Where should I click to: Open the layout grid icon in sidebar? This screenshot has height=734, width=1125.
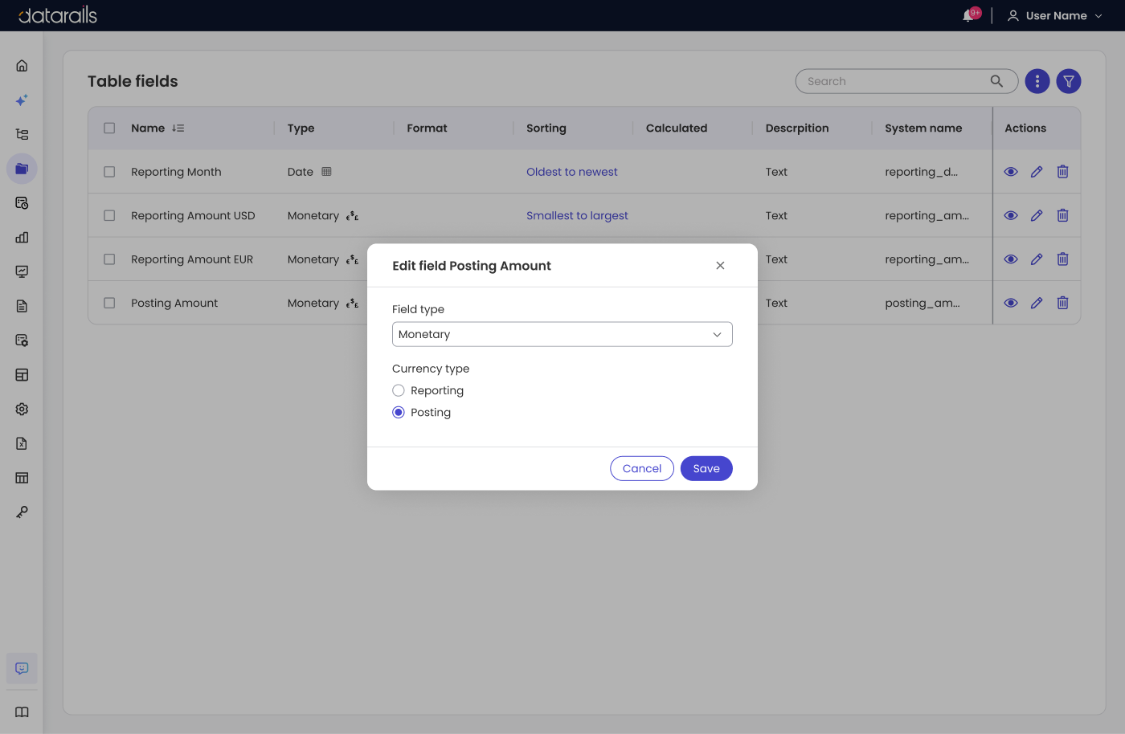pos(22,375)
